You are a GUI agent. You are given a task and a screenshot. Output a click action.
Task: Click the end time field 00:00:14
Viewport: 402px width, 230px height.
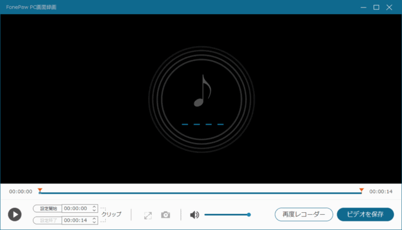pyautogui.click(x=76, y=221)
